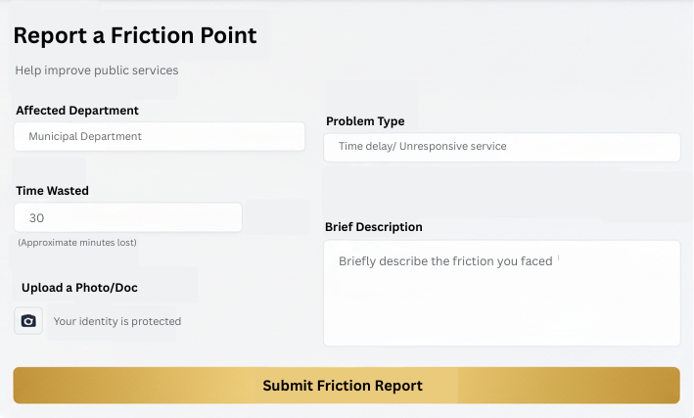Click the '30' value in Time Wasted
This screenshot has width=694, height=418.
point(37,217)
